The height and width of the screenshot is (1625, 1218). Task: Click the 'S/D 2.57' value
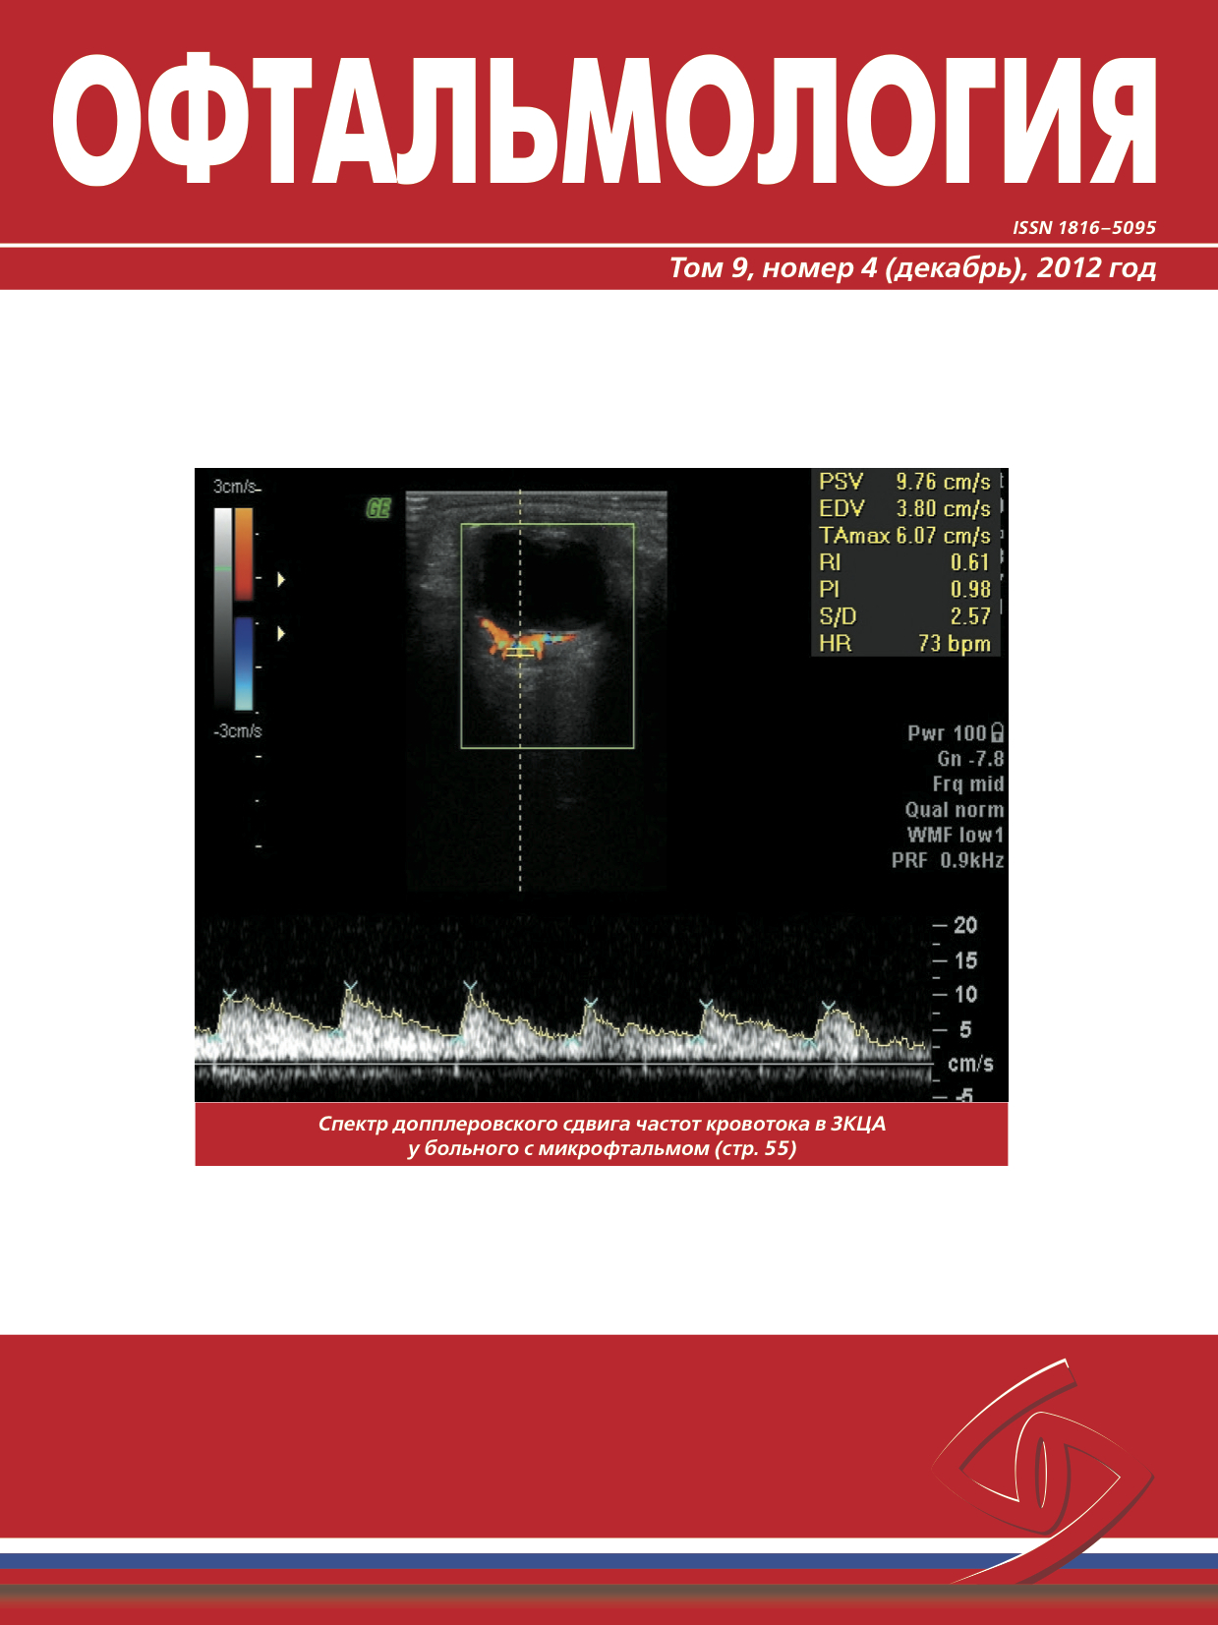[904, 616]
